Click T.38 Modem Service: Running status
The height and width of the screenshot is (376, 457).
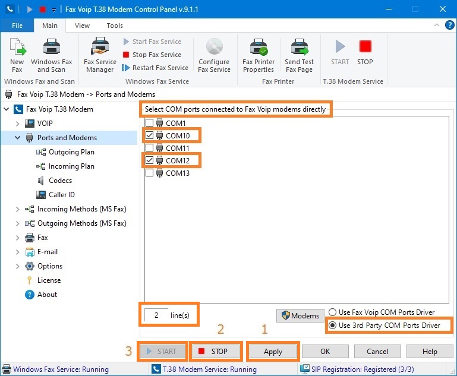[x=204, y=369]
